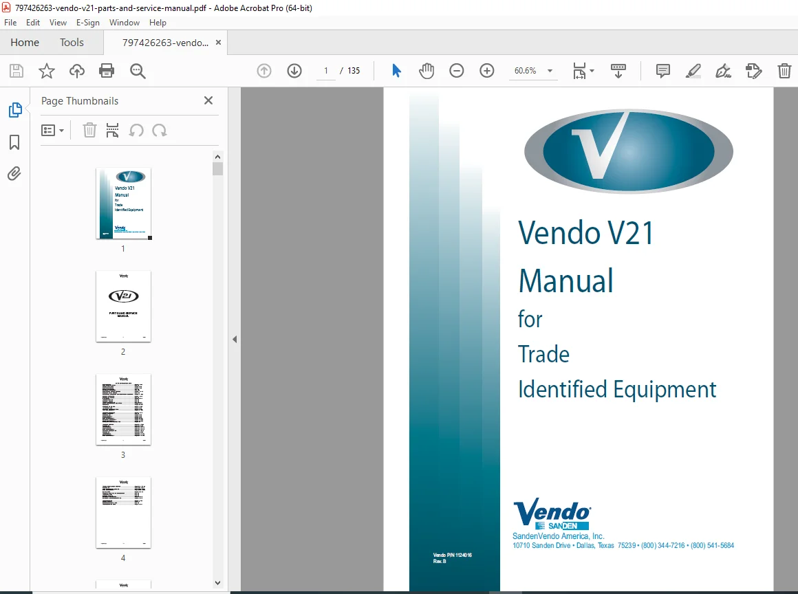Click the insert page break icon
The width and height of the screenshot is (798, 594).
tap(112, 130)
